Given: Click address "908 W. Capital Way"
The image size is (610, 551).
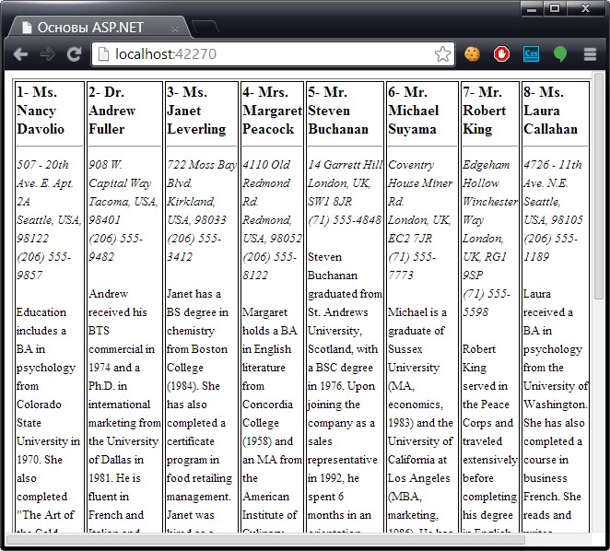Looking at the screenshot, I should (x=120, y=173).
